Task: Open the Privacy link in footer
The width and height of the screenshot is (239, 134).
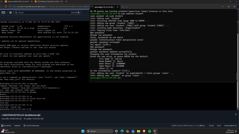Action: pyautogui.click(x=211, y=126)
